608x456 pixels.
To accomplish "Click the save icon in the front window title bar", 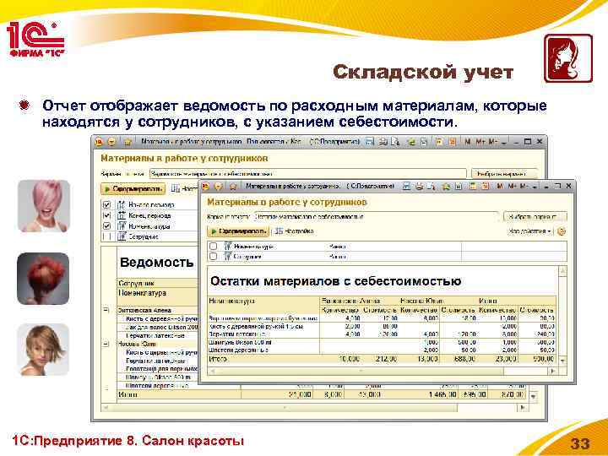I will tap(406, 187).
